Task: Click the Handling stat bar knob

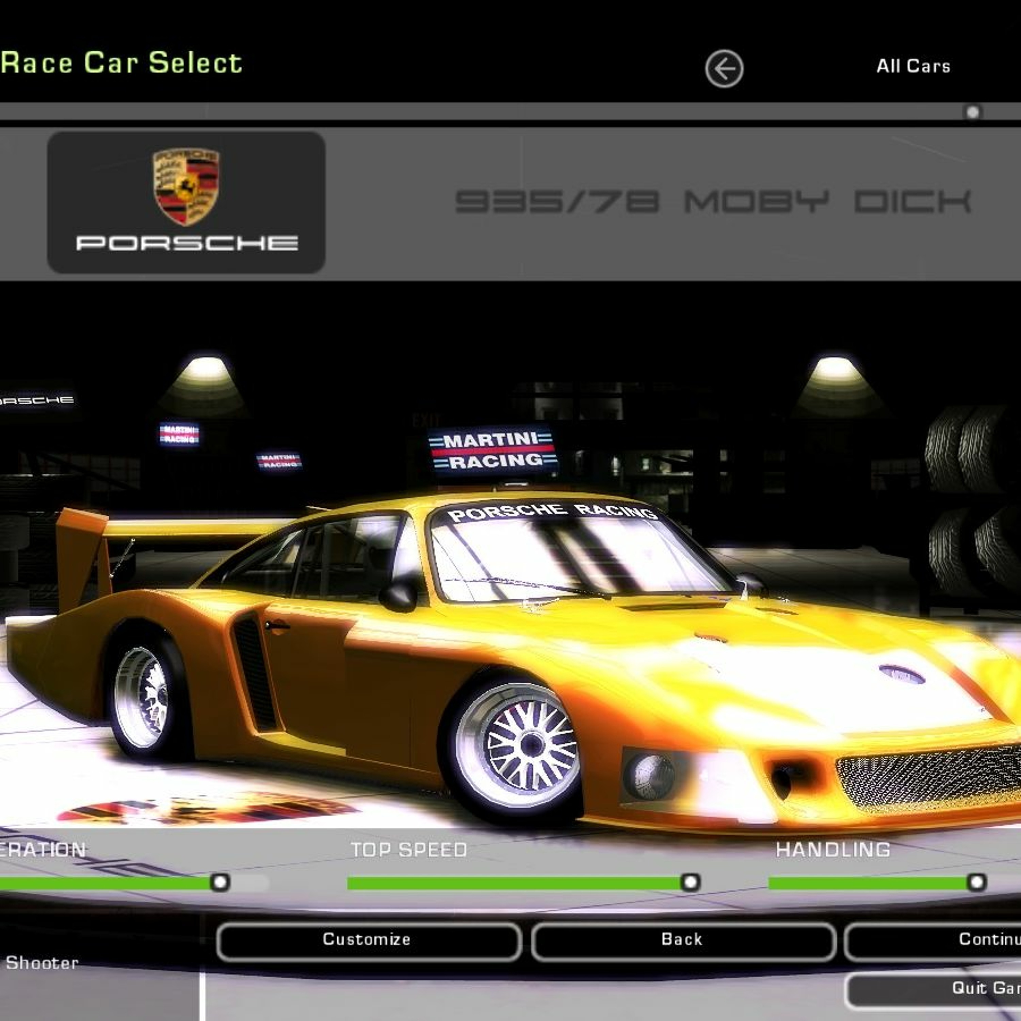Action: (x=977, y=882)
